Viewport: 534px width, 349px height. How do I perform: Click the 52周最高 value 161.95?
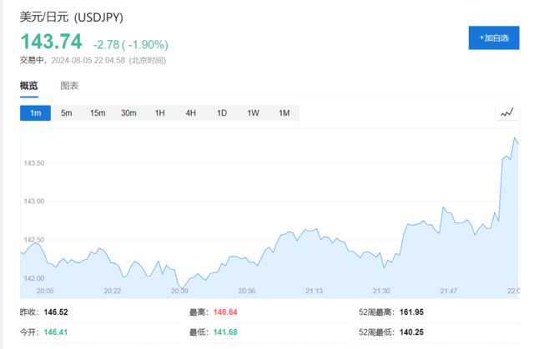point(411,312)
